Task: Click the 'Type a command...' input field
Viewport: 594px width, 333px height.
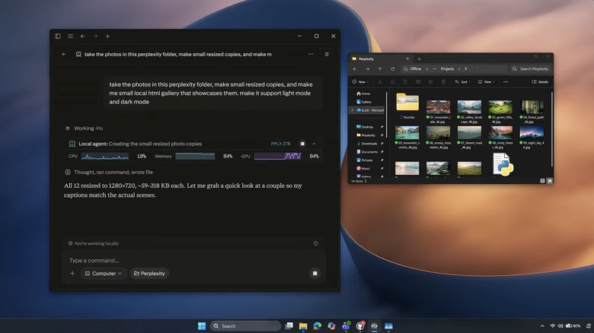Action: point(193,260)
